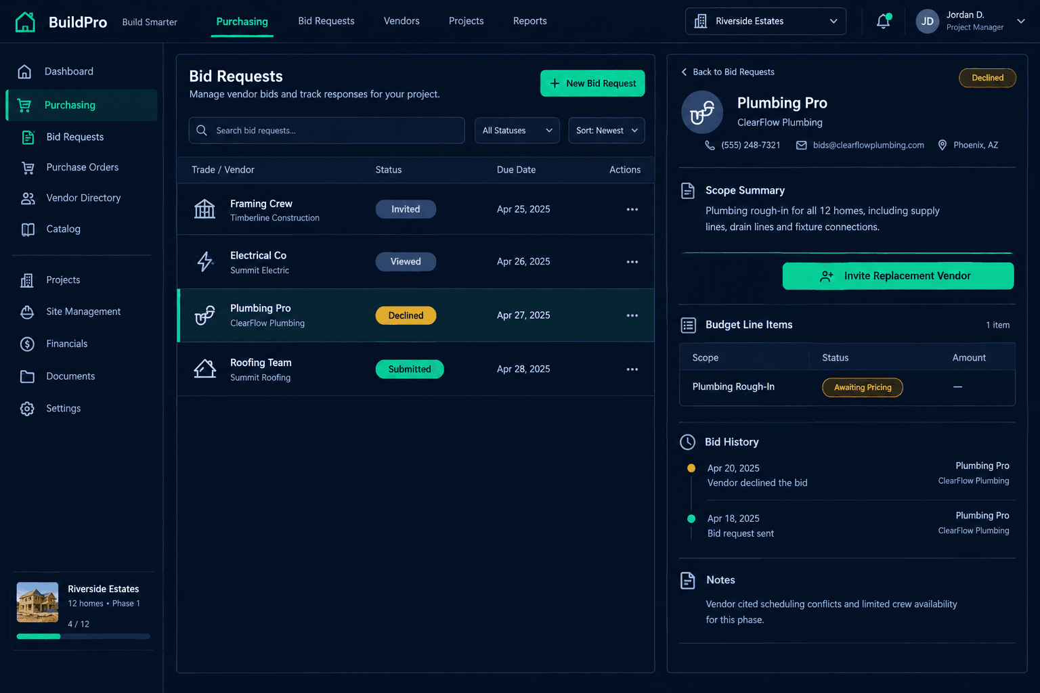Switch to the Vendors top tab
1040x693 pixels.
click(x=402, y=21)
